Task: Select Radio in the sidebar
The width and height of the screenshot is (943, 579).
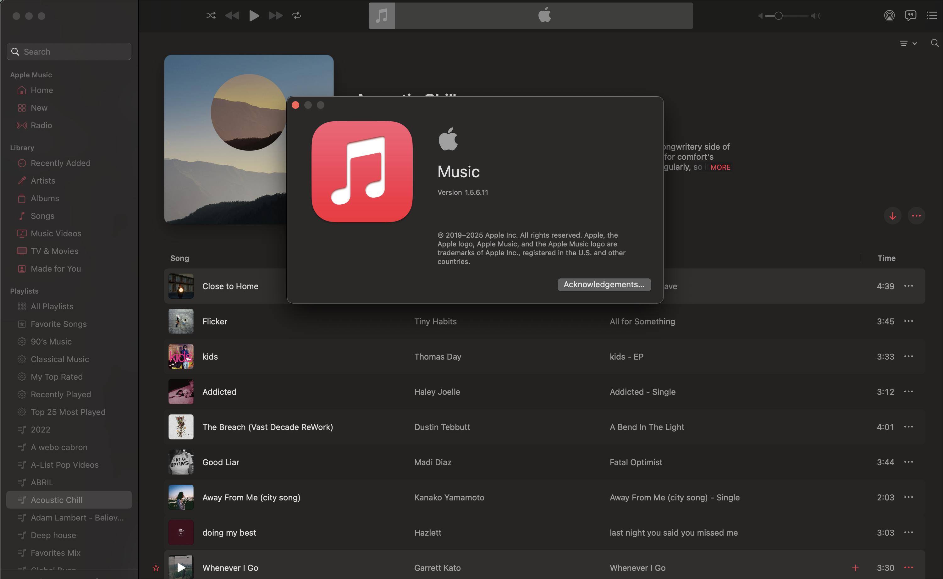Action: 41,125
